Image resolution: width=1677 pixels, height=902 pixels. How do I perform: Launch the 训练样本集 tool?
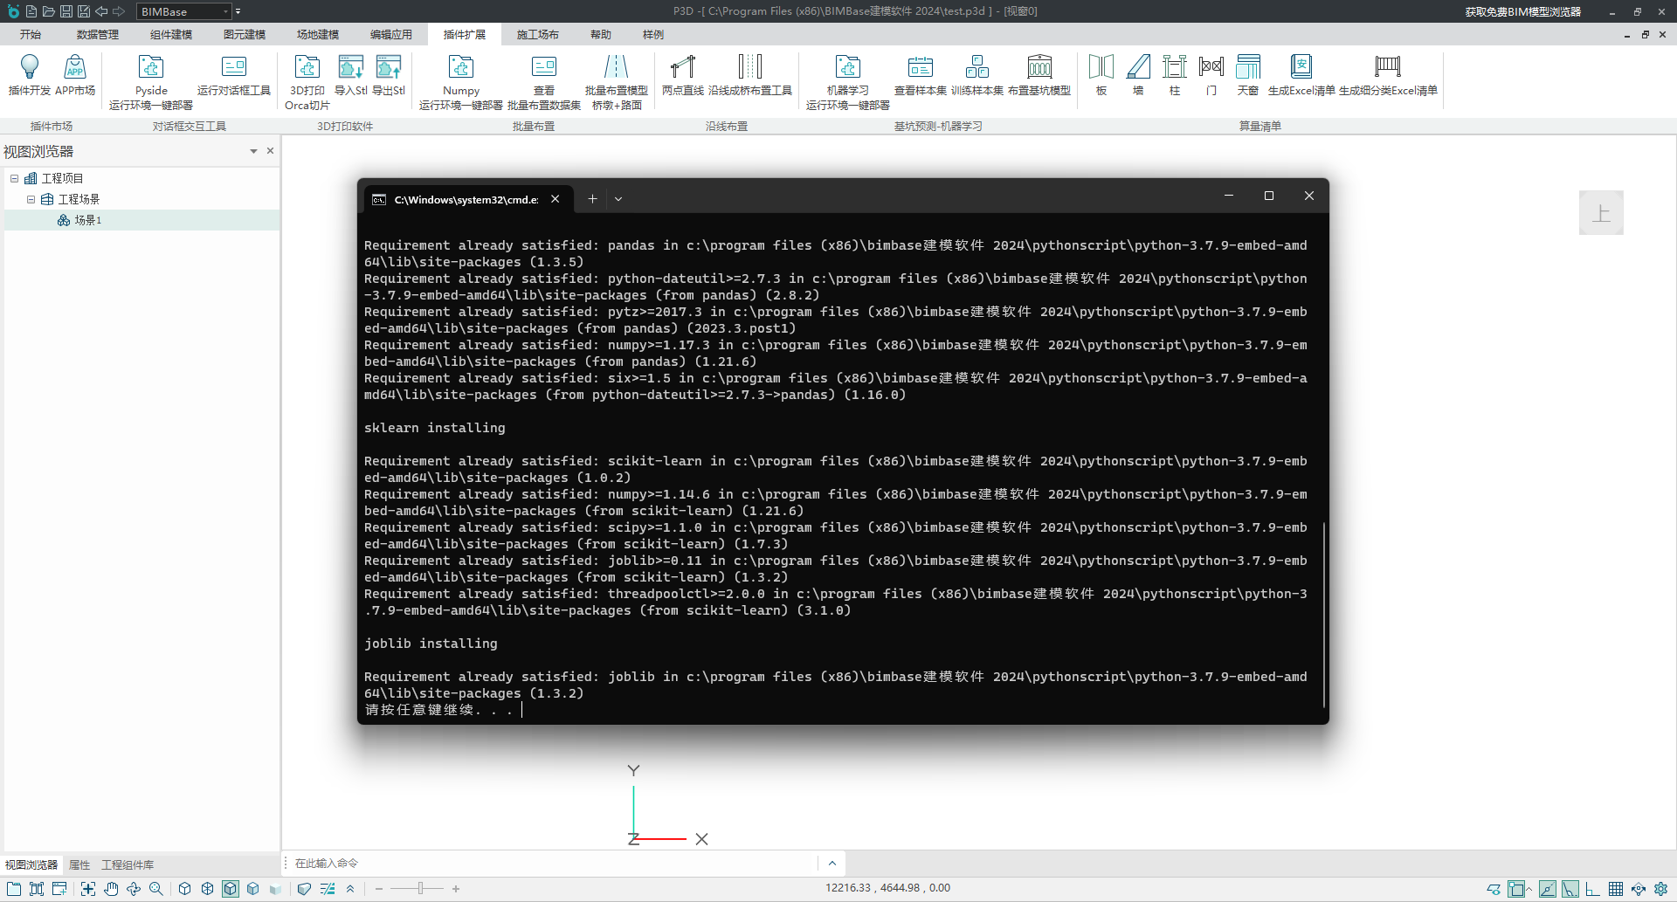tap(977, 74)
